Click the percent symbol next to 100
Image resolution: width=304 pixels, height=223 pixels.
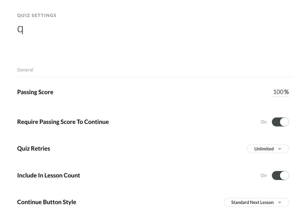click(x=287, y=92)
